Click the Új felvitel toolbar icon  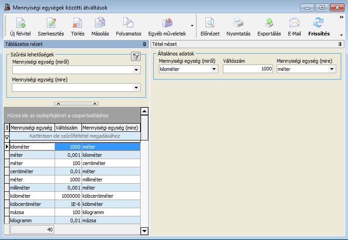coord(20,23)
